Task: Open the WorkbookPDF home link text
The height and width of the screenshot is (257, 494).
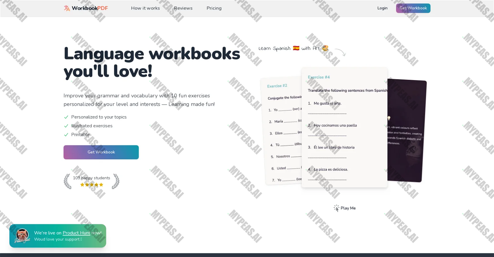Action: point(90,8)
